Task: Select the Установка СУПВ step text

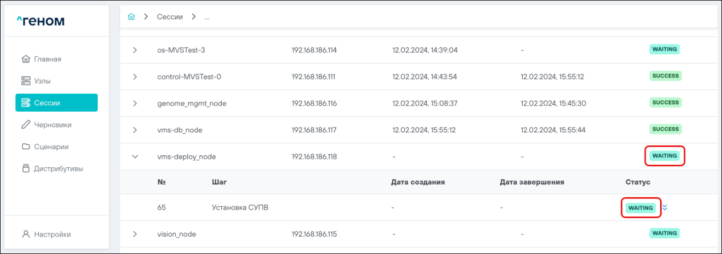Action: tap(239, 208)
